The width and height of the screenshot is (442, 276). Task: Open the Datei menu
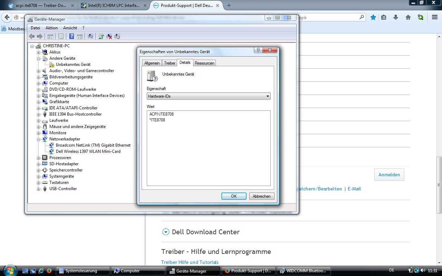(x=35, y=28)
